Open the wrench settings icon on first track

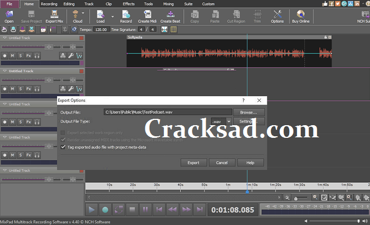coord(71,55)
